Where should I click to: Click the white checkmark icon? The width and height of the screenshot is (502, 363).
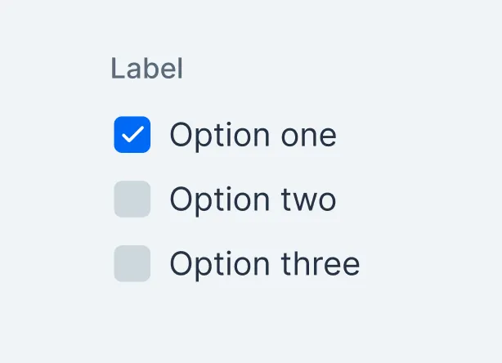[x=132, y=135]
